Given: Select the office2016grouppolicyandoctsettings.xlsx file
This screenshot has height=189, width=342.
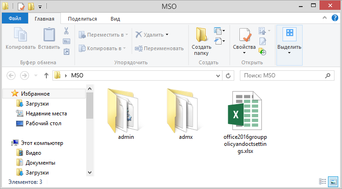Looking at the screenshot, I should 245,122.
